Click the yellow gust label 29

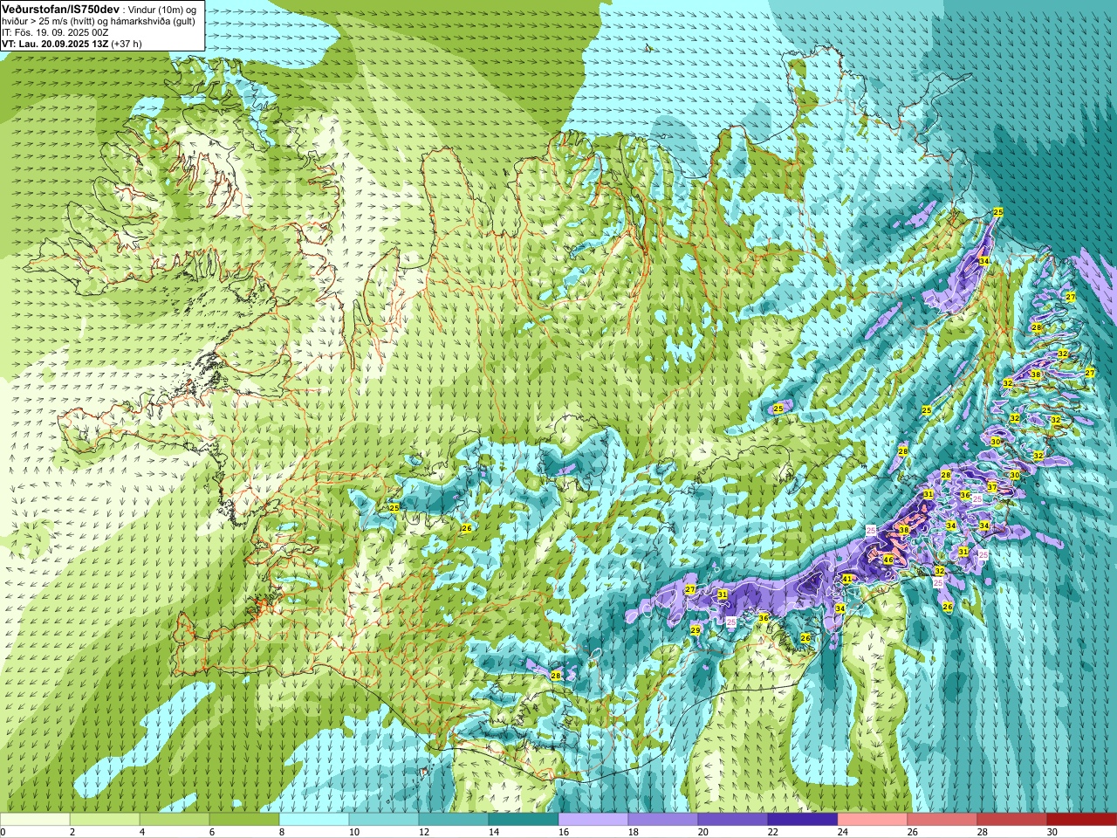[696, 630]
